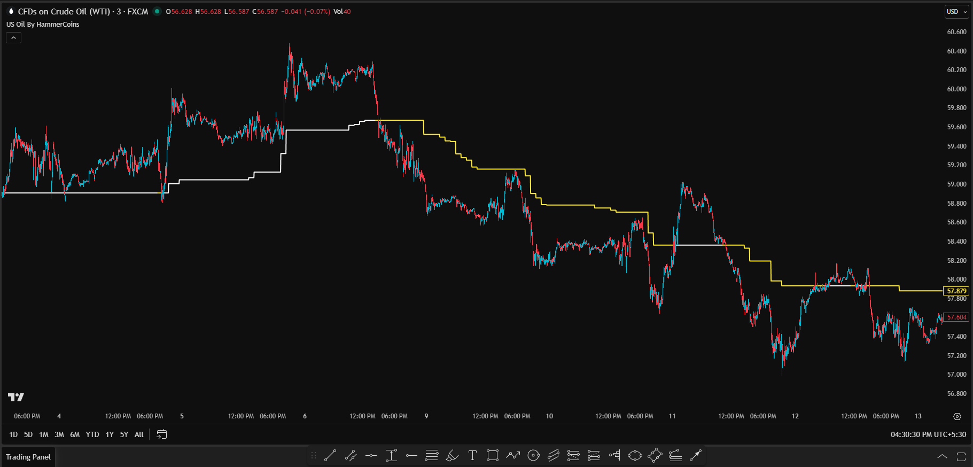Select the Parallel Channel drawing tool

(351, 456)
